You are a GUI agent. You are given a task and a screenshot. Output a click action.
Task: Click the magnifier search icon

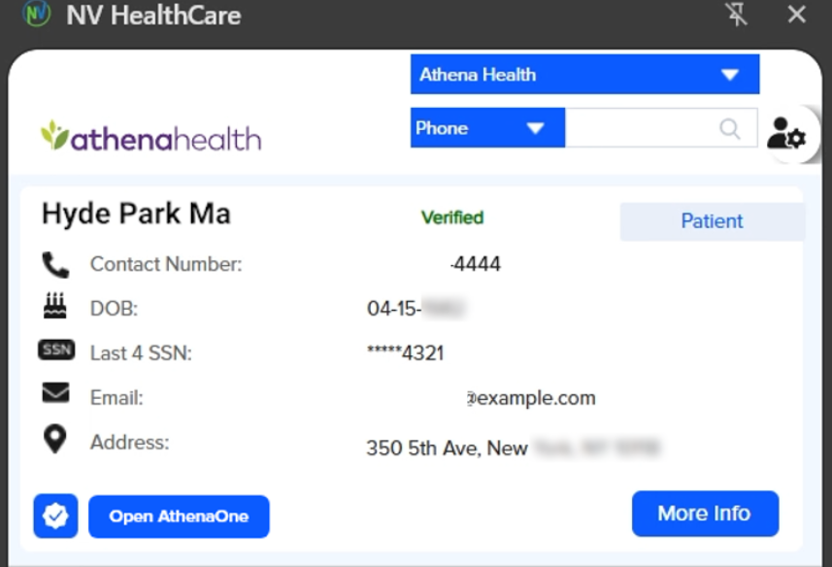[x=730, y=128]
